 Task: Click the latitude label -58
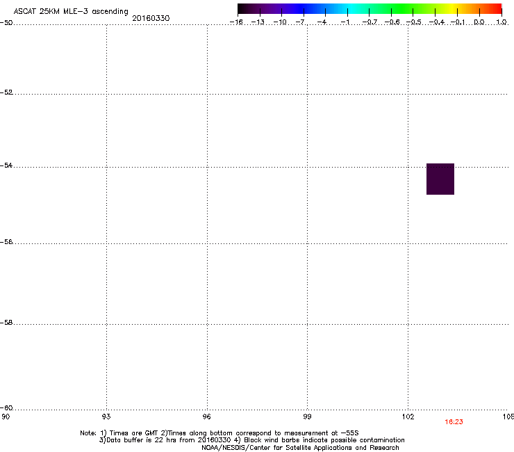(6, 323)
